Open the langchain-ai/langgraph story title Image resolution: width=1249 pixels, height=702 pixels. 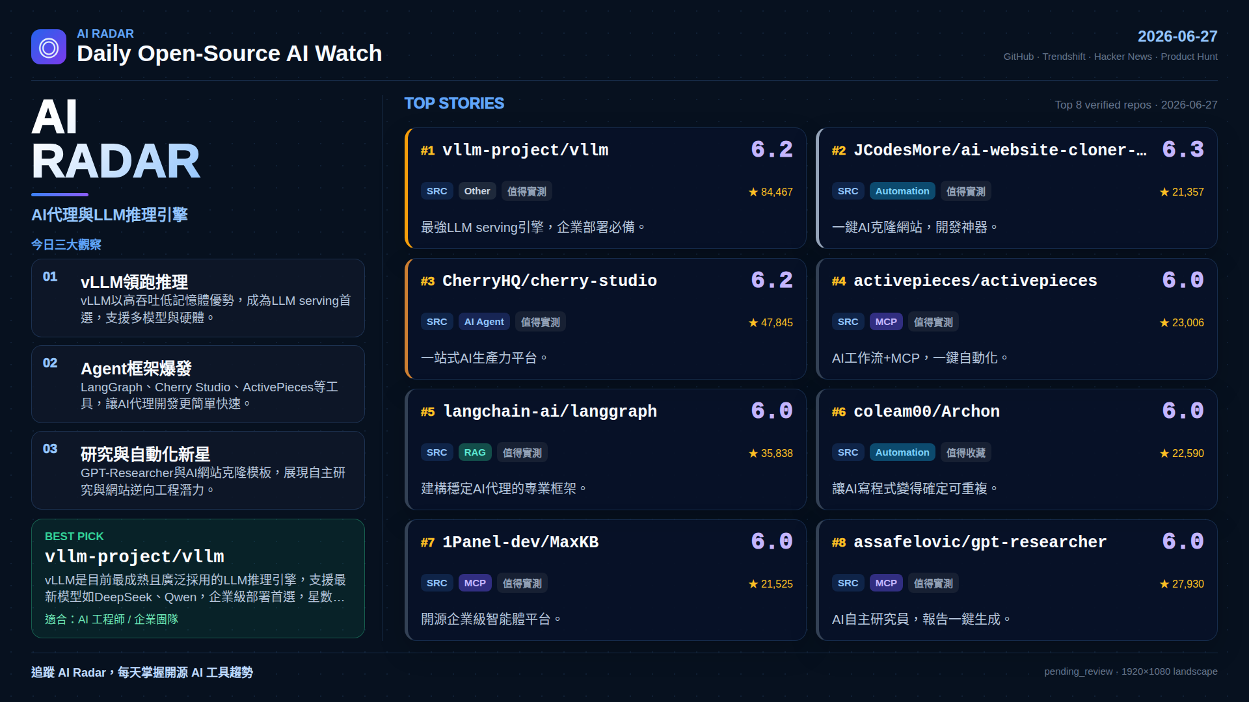550,411
